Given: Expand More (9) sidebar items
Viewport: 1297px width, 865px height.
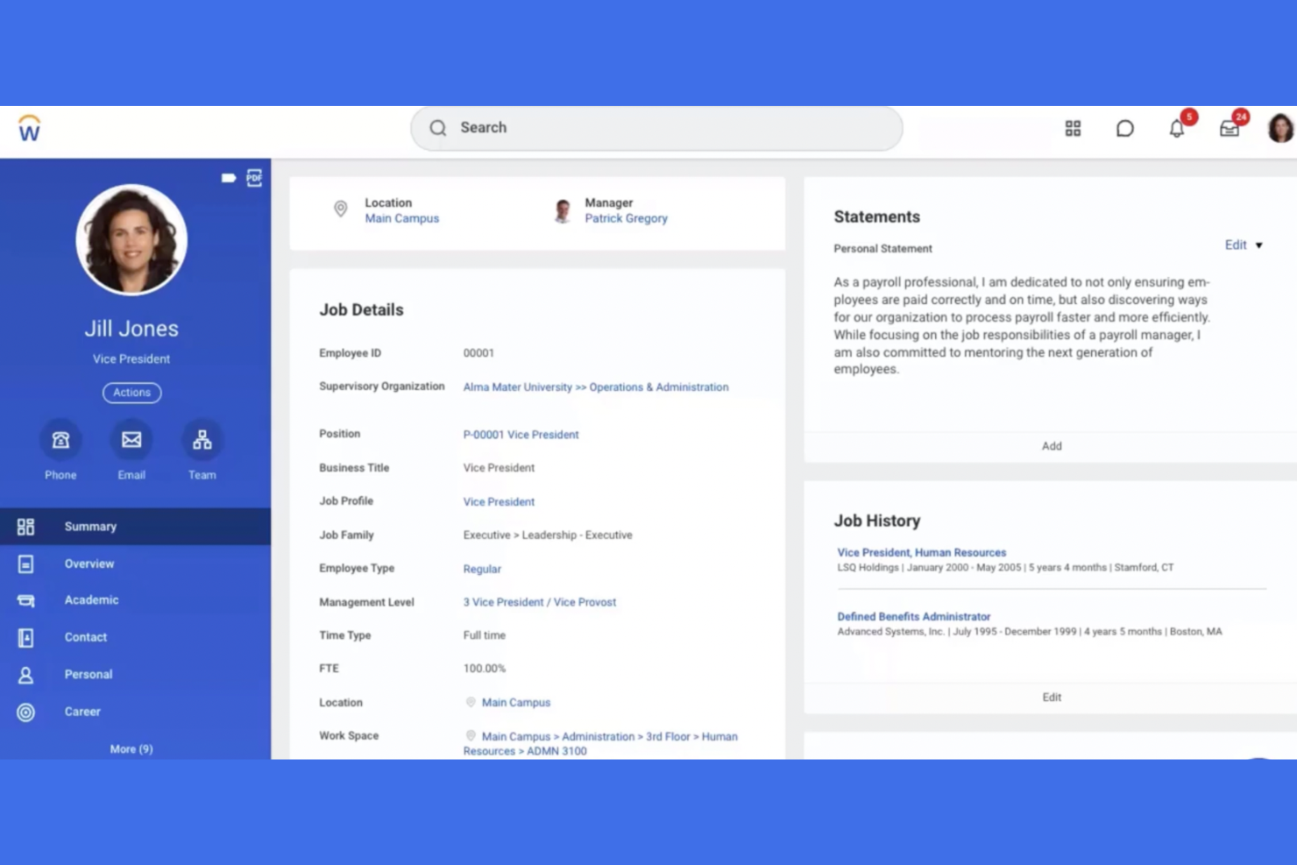Looking at the screenshot, I should (131, 749).
